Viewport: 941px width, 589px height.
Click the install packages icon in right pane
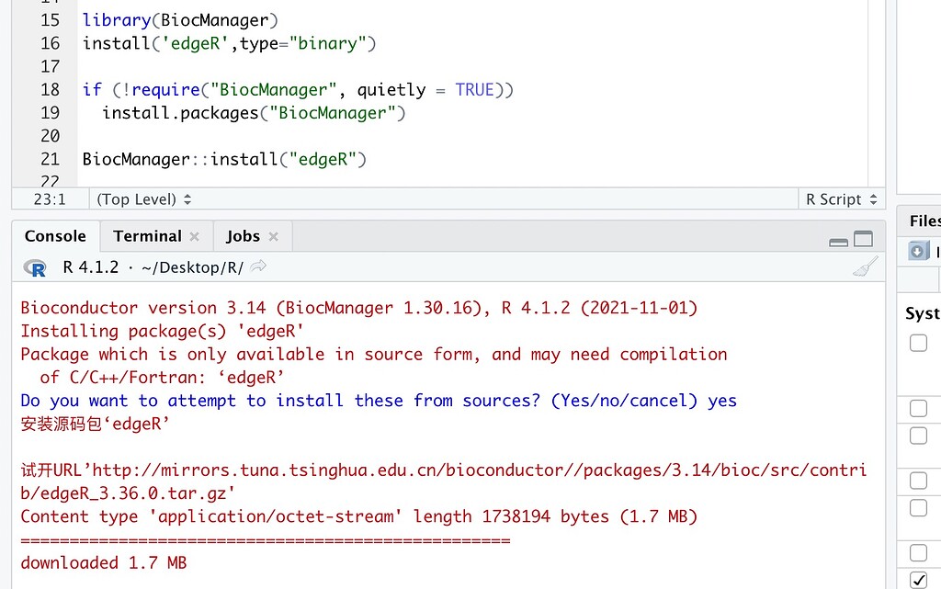click(x=919, y=251)
